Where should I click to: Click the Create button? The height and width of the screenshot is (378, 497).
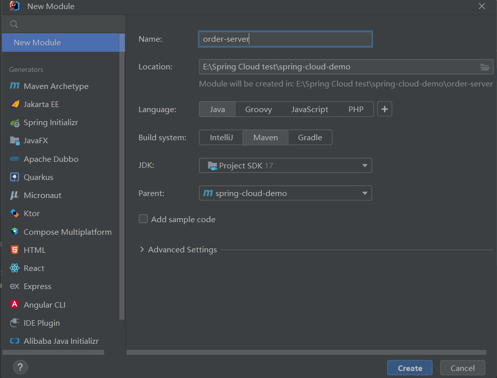click(x=410, y=368)
